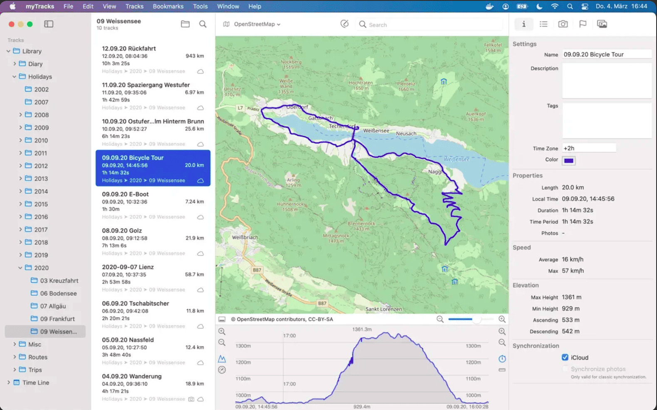The image size is (657, 410).
Task: Toggle the sidebar visibility icon
Action: [x=49, y=24]
